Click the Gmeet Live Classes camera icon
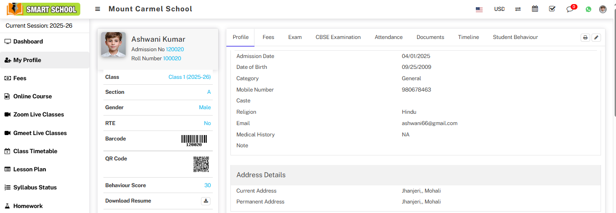This screenshot has width=616, height=213. (7, 133)
